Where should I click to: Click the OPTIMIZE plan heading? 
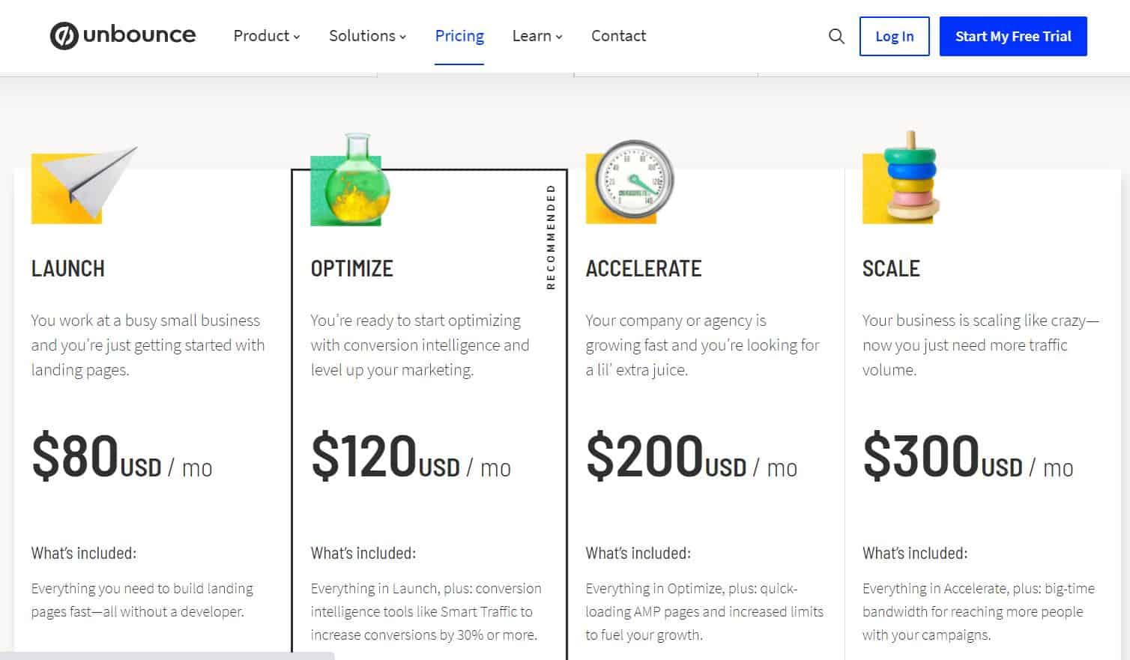(x=352, y=268)
